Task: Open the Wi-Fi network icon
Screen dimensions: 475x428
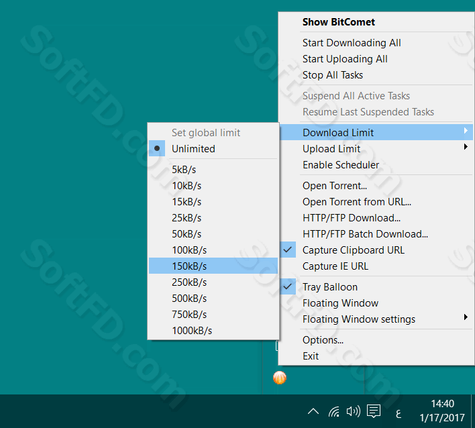Action: (x=334, y=411)
